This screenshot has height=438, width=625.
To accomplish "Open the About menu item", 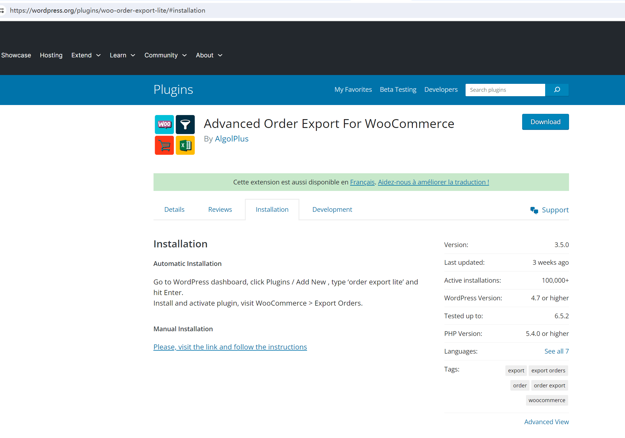I will (x=205, y=55).
